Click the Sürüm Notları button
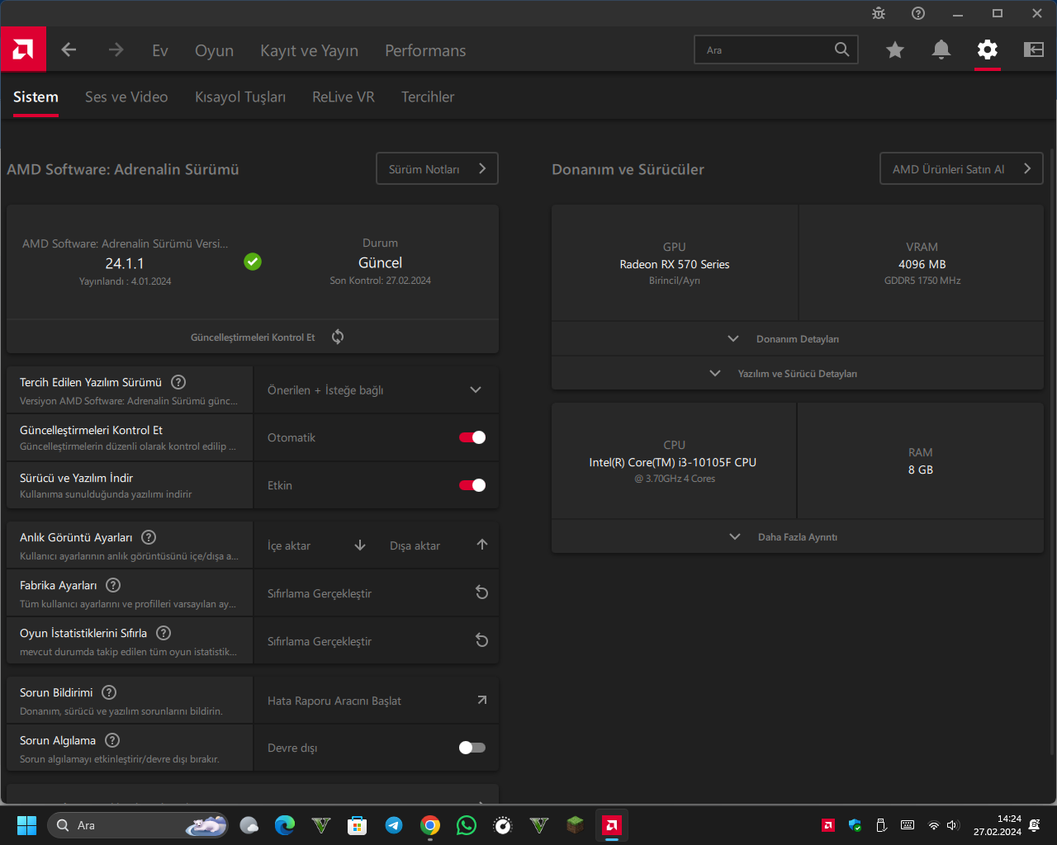 437,168
